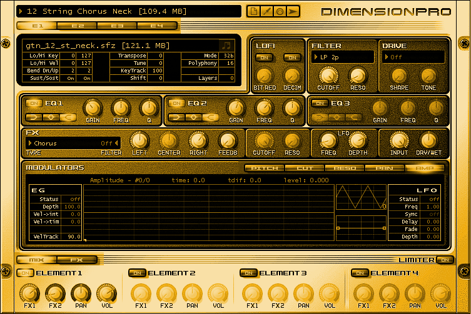This screenshot has height=314, width=471.
Task: Open the FX tab next to MIX
Action: (77, 260)
